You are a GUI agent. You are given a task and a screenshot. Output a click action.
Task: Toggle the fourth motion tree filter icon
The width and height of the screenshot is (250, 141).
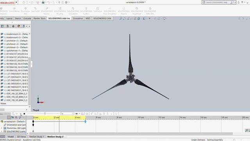[20, 117]
